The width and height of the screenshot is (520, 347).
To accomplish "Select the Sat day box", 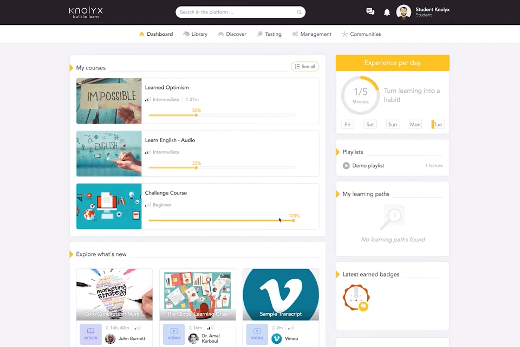I will coord(370,125).
